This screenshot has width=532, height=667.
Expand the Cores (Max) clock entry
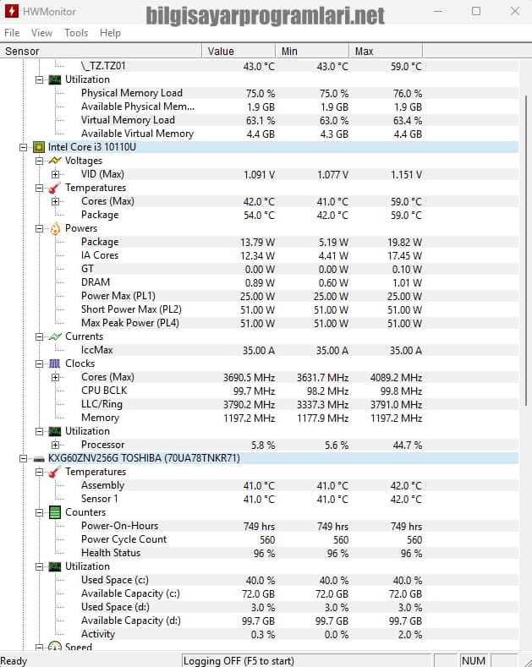click(55, 377)
